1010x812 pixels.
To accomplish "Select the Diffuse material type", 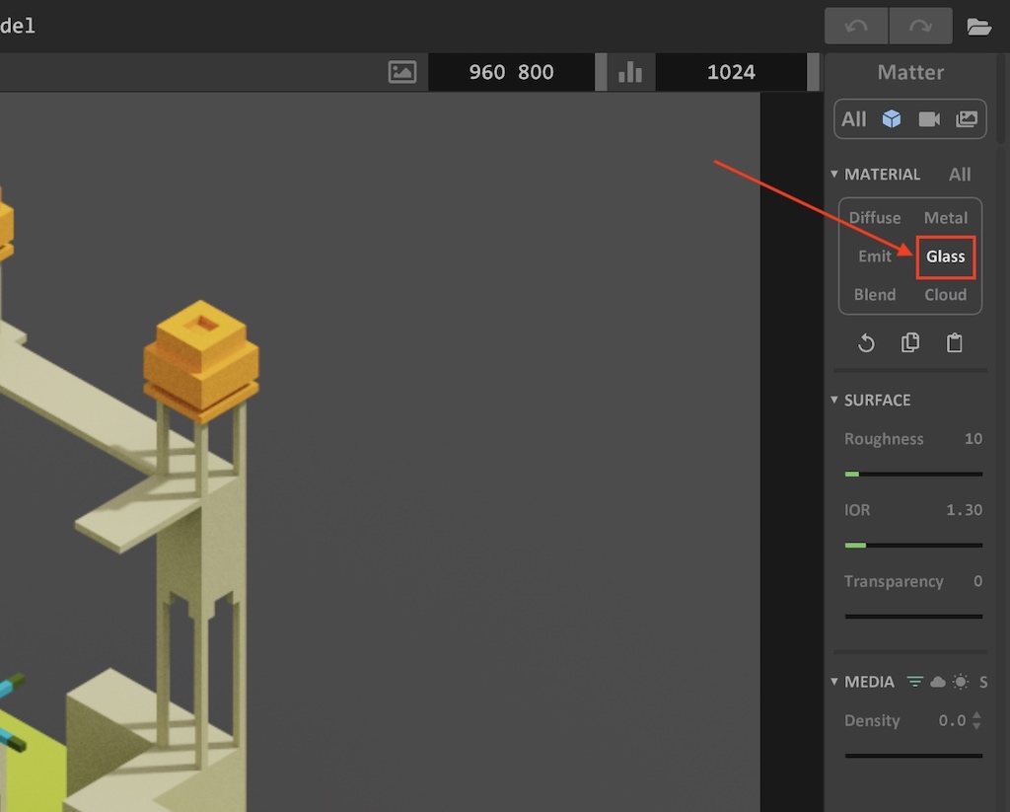I will click(x=875, y=218).
